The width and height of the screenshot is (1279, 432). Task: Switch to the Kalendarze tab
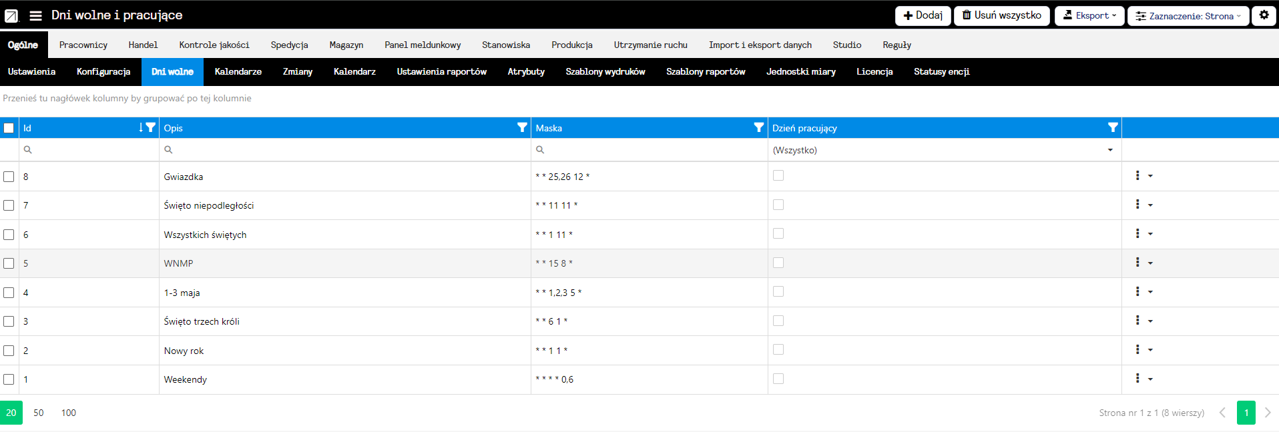(238, 71)
